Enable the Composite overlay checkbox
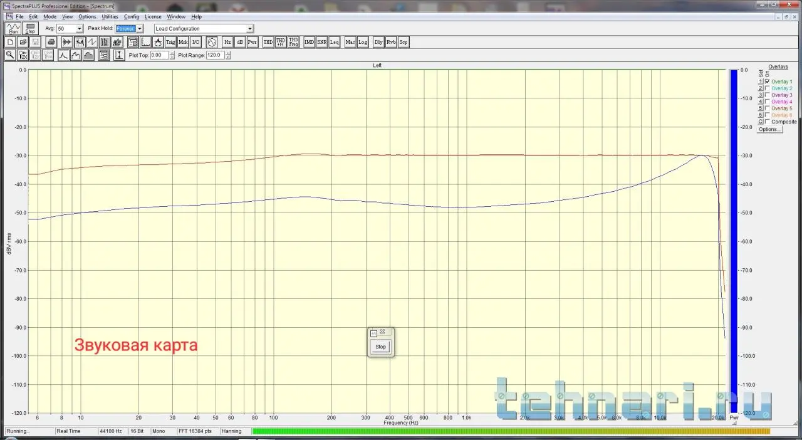This screenshot has height=440, width=802. [x=768, y=122]
